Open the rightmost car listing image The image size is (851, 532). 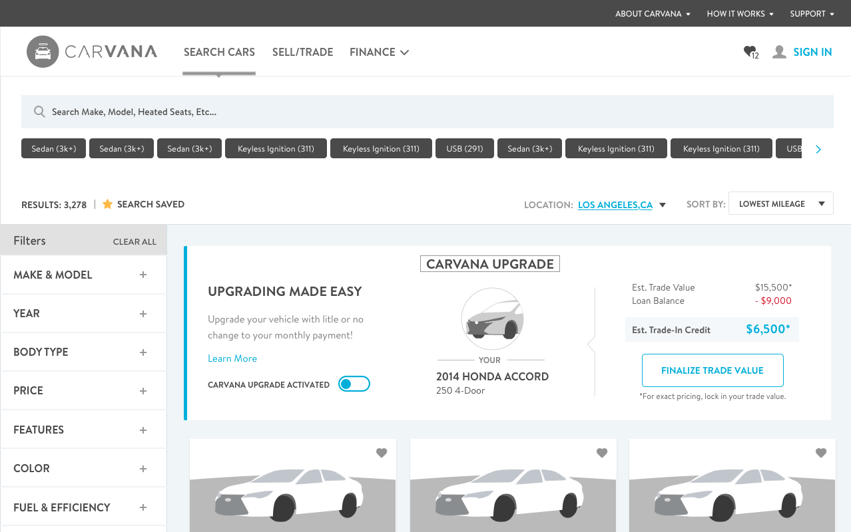[732, 485]
